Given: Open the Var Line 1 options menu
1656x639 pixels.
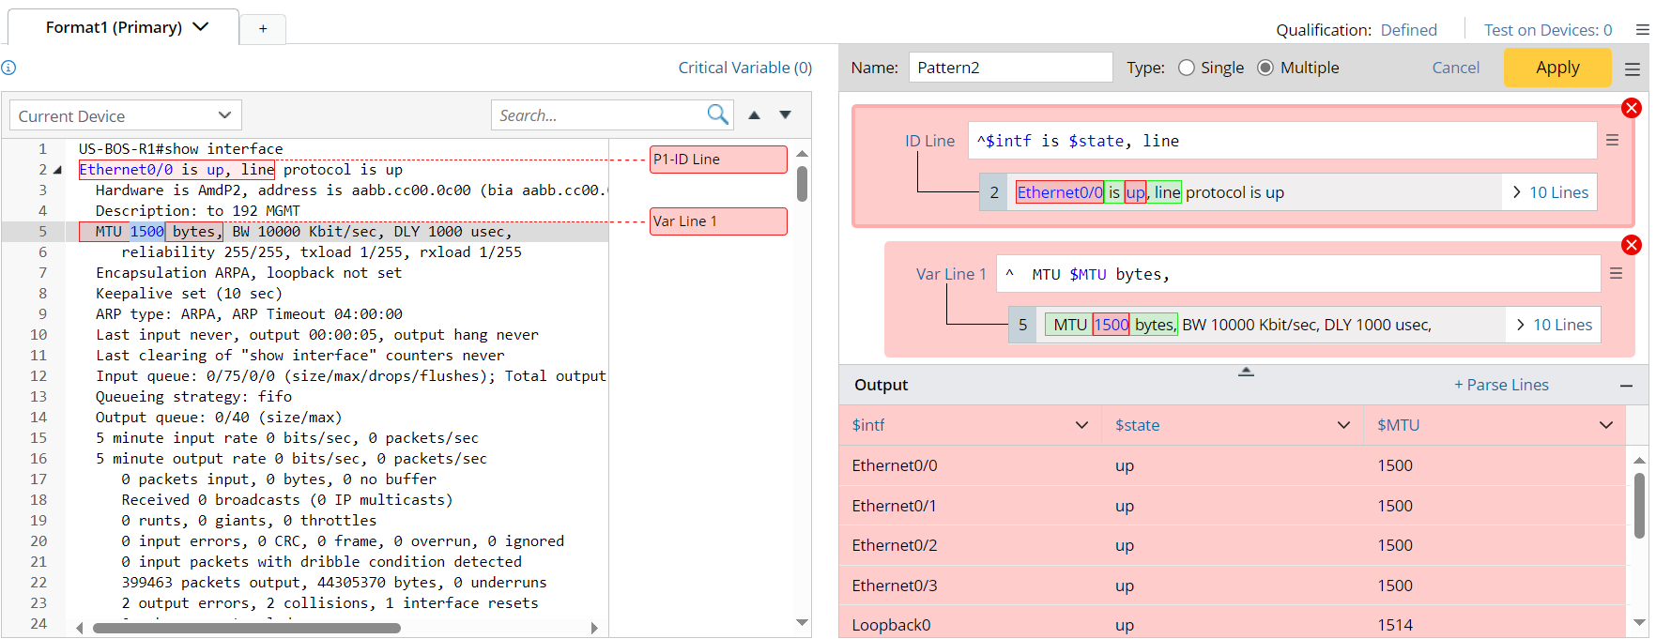Looking at the screenshot, I should coord(1616,274).
